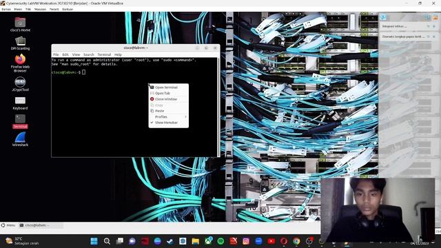Click the blue notification center icon in VirtualBox

(383, 17)
